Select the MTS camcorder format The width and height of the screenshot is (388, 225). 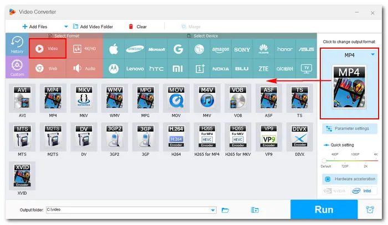click(22, 137)
